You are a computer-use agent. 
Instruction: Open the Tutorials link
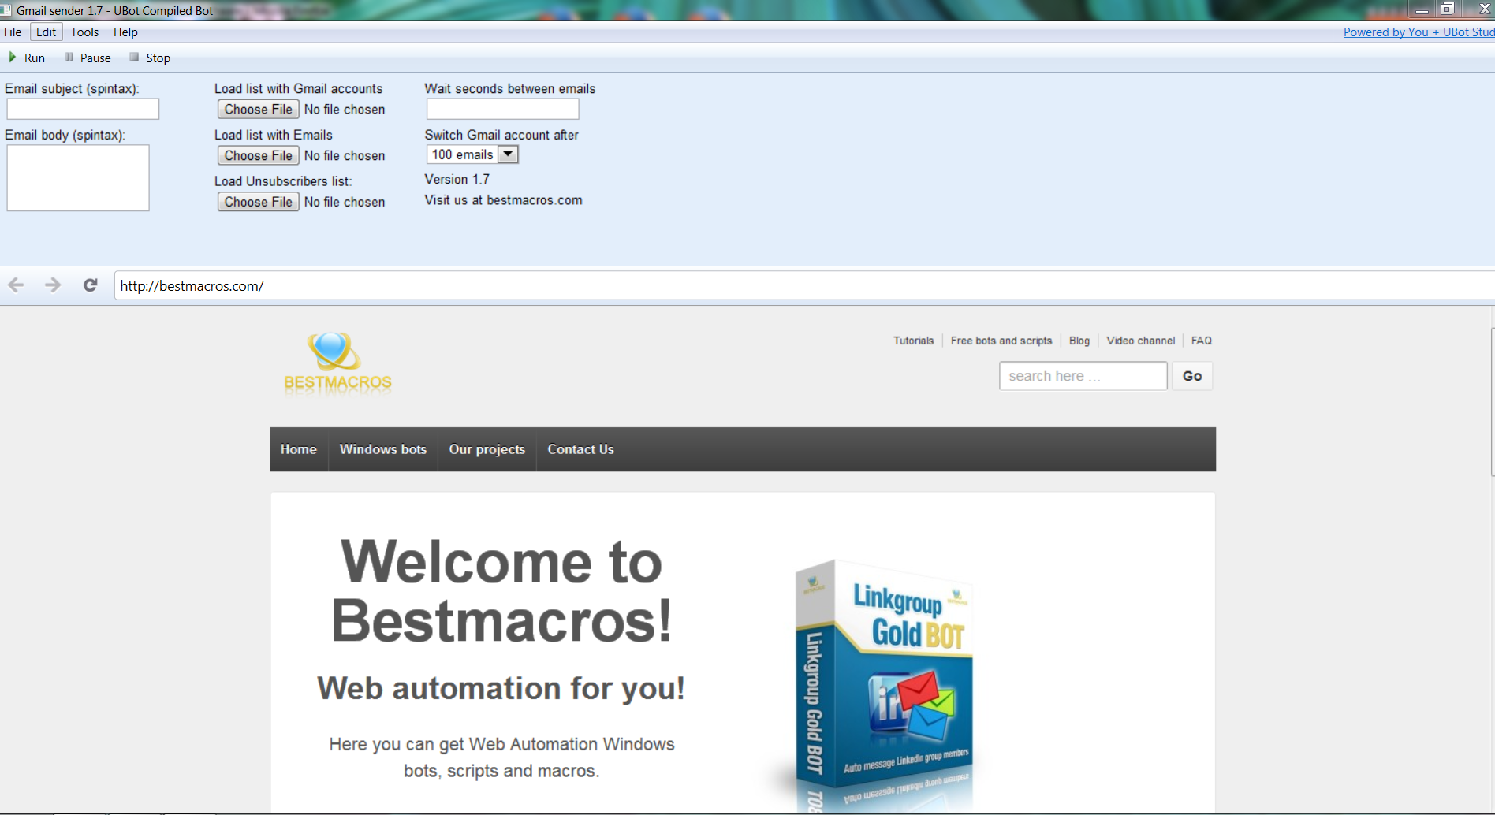tap(913, 341)
